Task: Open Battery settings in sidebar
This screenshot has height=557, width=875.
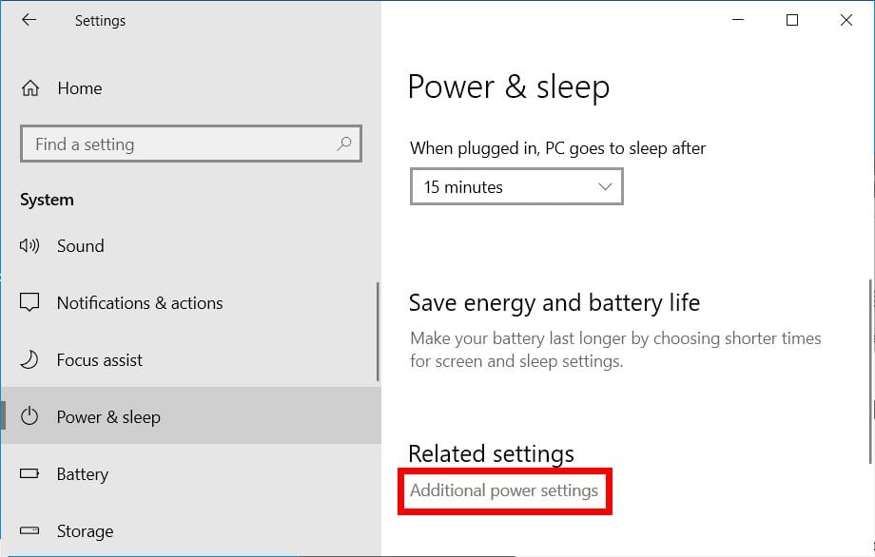Action: pos(83,474)
